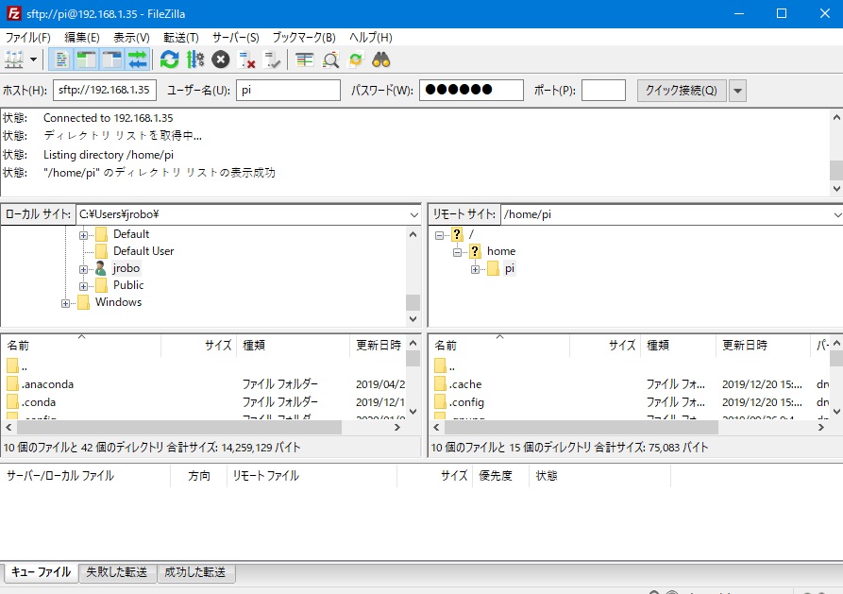The width and height of the screenshot is (843, 594).
Task: Open the 転送(T) menu
Action: click(x=181, y=37)
